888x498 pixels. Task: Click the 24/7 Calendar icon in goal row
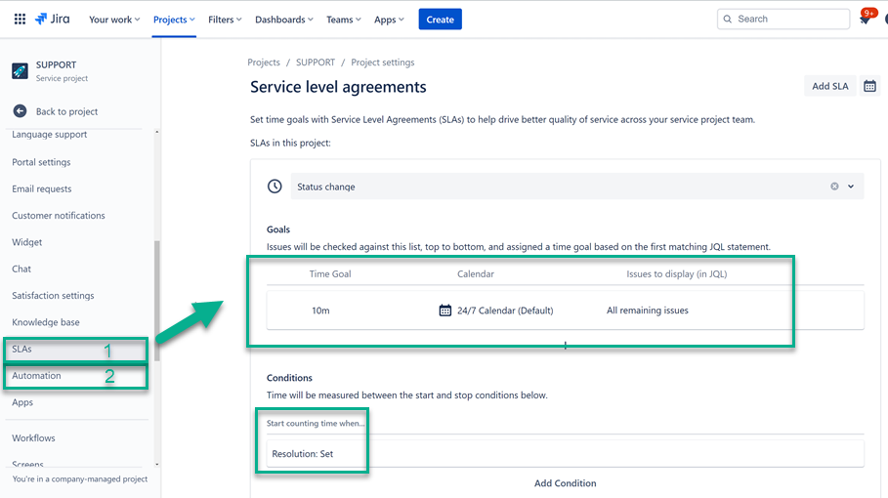(445, 311)
